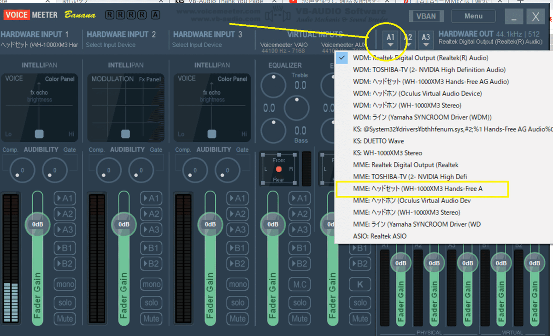Click Intellipan position handle on Input 1

(x=39, y=134)
